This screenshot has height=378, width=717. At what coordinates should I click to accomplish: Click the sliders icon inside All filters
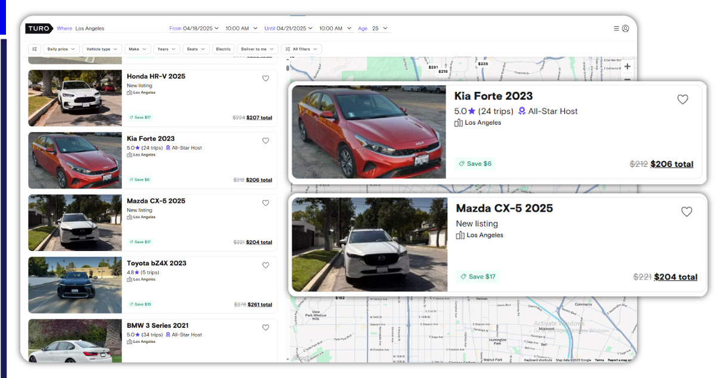click(287, 49)
